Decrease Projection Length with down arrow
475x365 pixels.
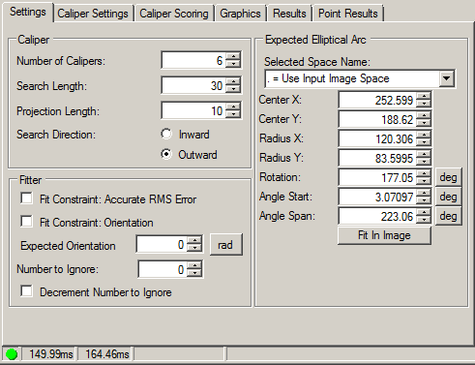tap(233, 114)
